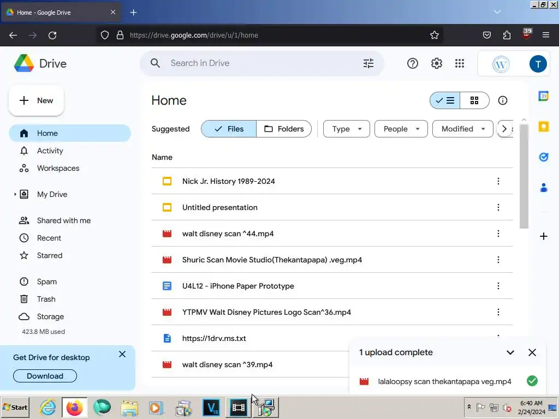Select Folders suggested filter
Viewport: 559px width, 419px height.
point(284,129)
